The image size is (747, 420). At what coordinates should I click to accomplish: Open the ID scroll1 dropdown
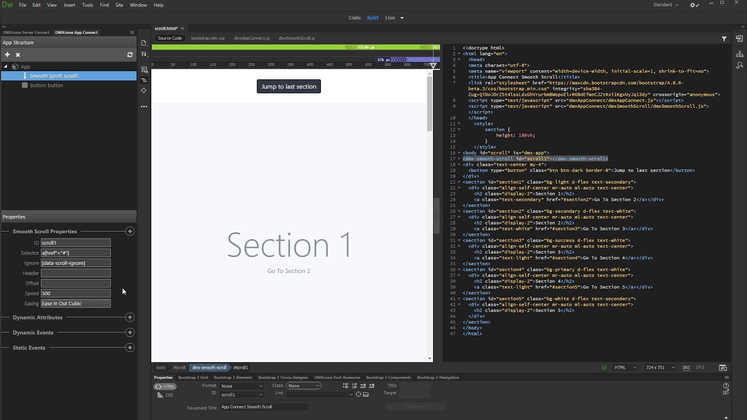coord(242,394)
